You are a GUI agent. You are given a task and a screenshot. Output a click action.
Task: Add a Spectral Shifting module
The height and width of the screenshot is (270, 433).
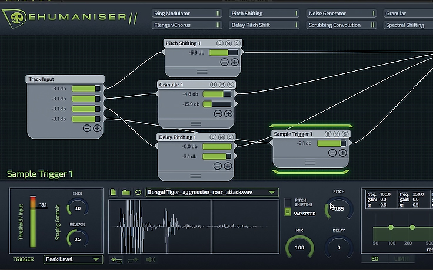408,25
